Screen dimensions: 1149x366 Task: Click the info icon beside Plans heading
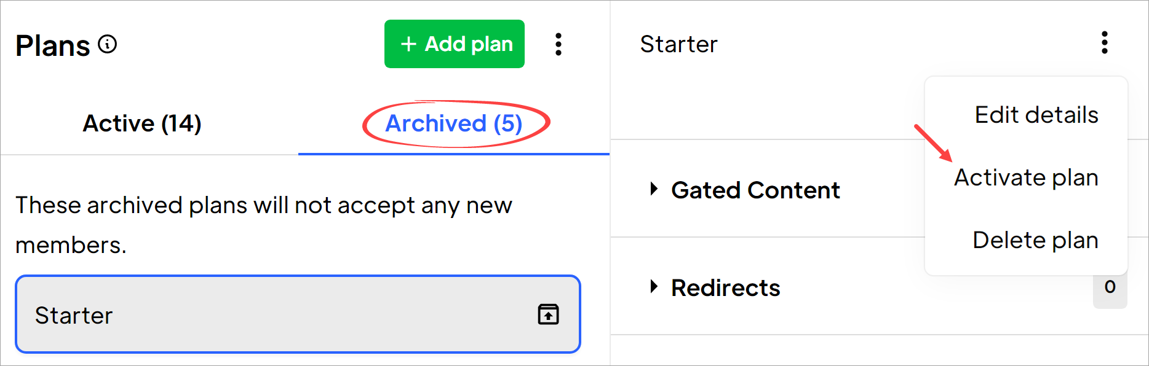[108, 44]
